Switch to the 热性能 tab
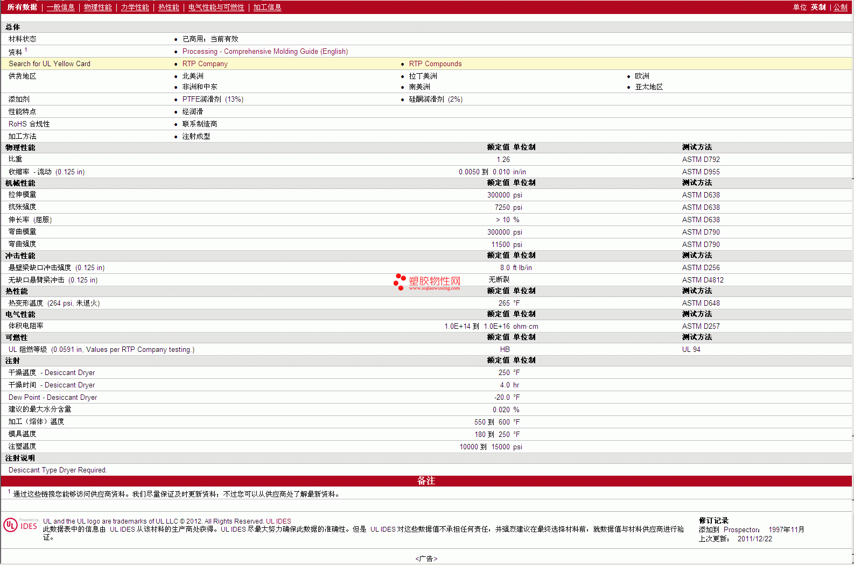Screen dimensions: 854x565 tap(169, 7)
